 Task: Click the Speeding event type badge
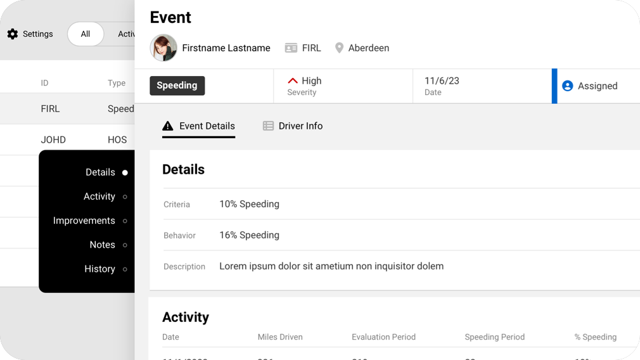tap(177, 86)
